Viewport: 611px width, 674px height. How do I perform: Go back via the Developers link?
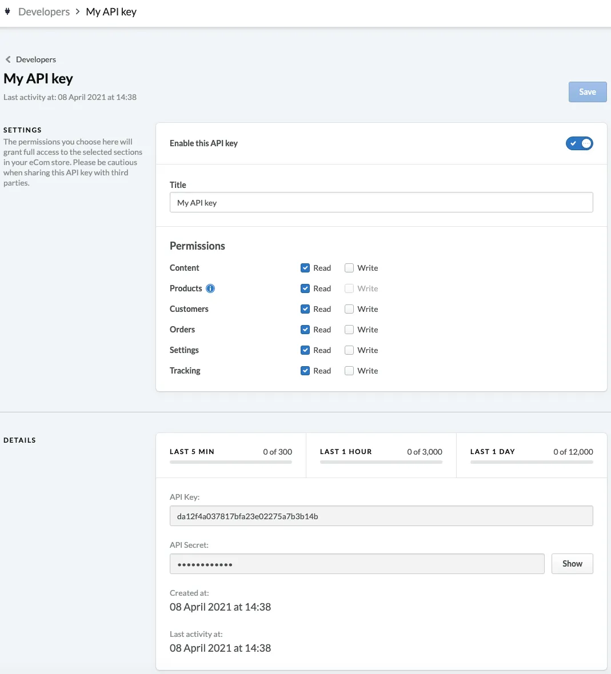(36, 59)
